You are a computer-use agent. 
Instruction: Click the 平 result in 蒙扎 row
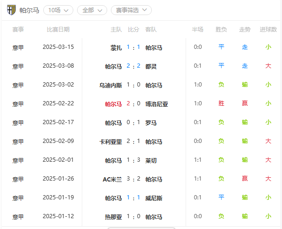point(221,47)
